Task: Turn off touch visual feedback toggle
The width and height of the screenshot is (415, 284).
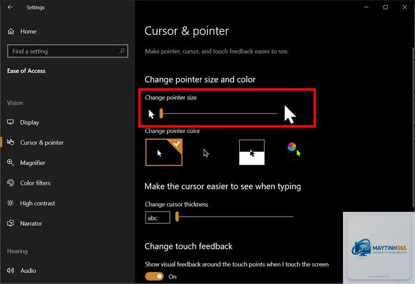Action: [x=154, y=276]
